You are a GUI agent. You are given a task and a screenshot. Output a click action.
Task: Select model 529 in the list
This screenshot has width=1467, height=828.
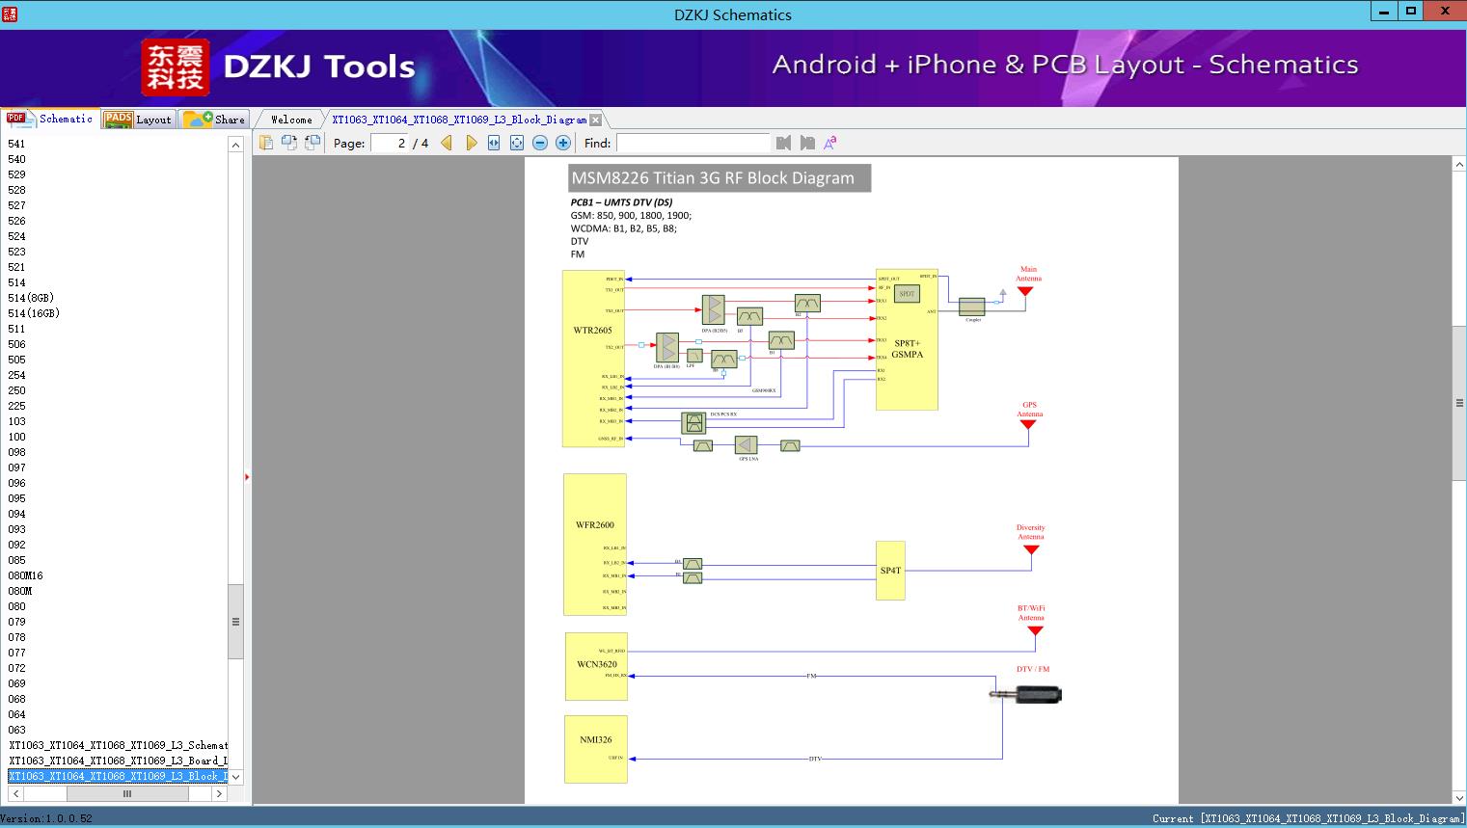pos(16,174)
